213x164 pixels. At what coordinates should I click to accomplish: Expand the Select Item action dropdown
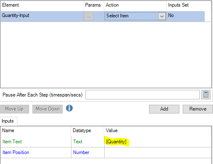(162, 16)
